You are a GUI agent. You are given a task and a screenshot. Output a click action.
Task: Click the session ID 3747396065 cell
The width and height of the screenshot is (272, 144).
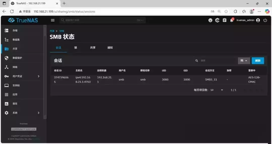(61, 80)
